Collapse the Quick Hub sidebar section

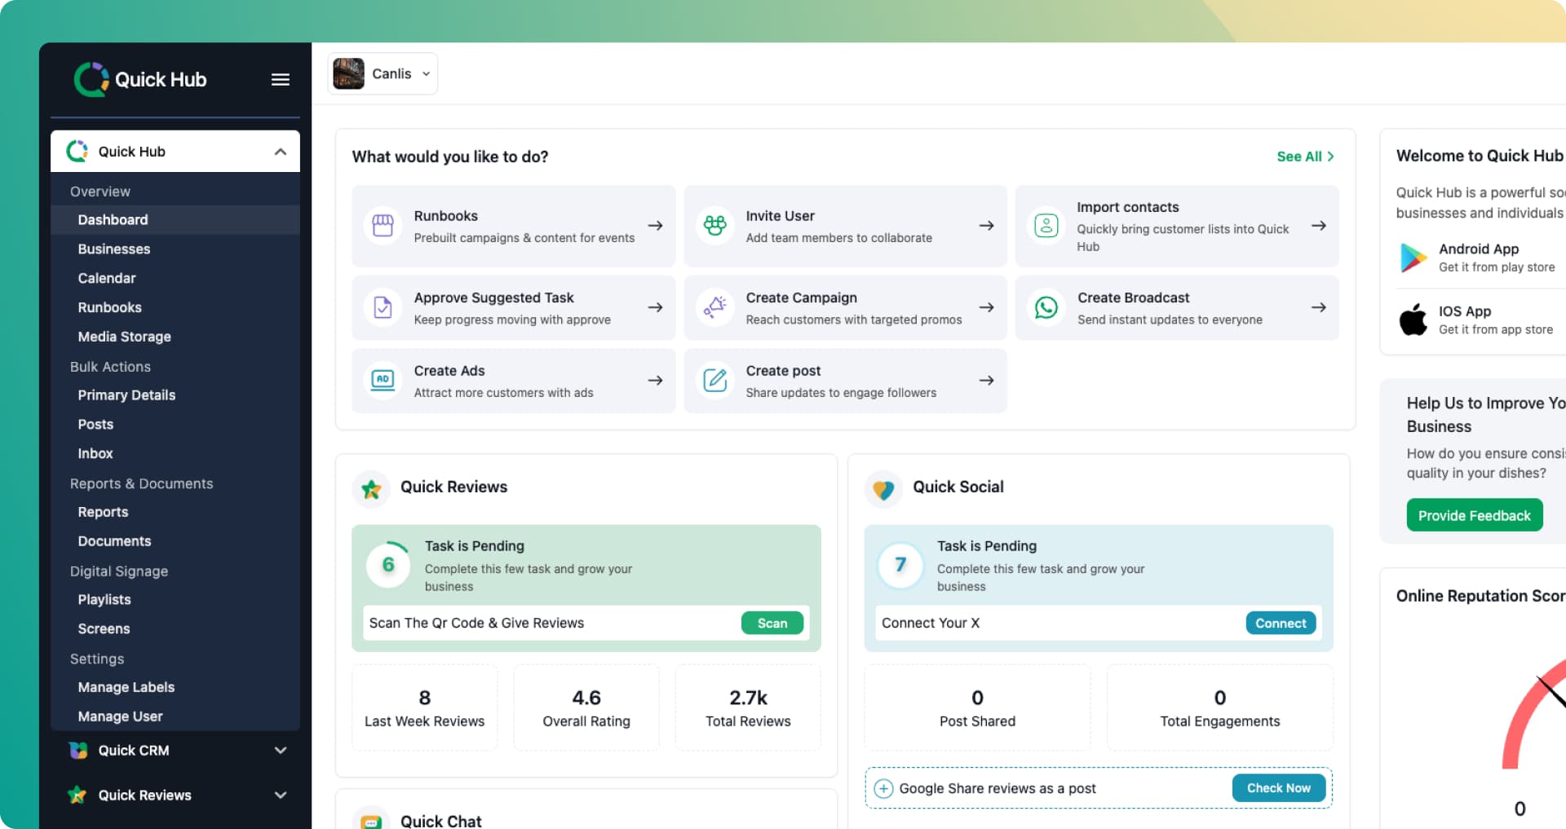[280, 152]
